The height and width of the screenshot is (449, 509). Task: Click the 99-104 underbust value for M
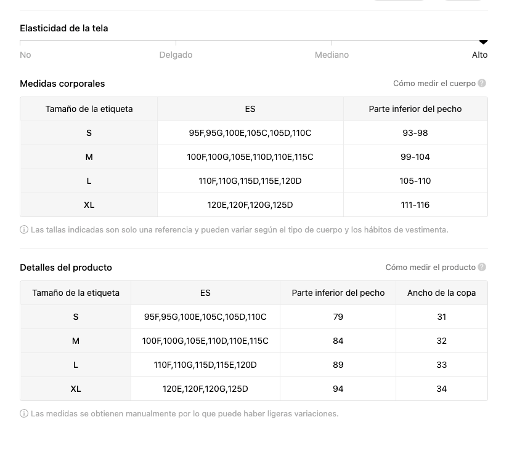pyautogui.click(x=415, y=157)
